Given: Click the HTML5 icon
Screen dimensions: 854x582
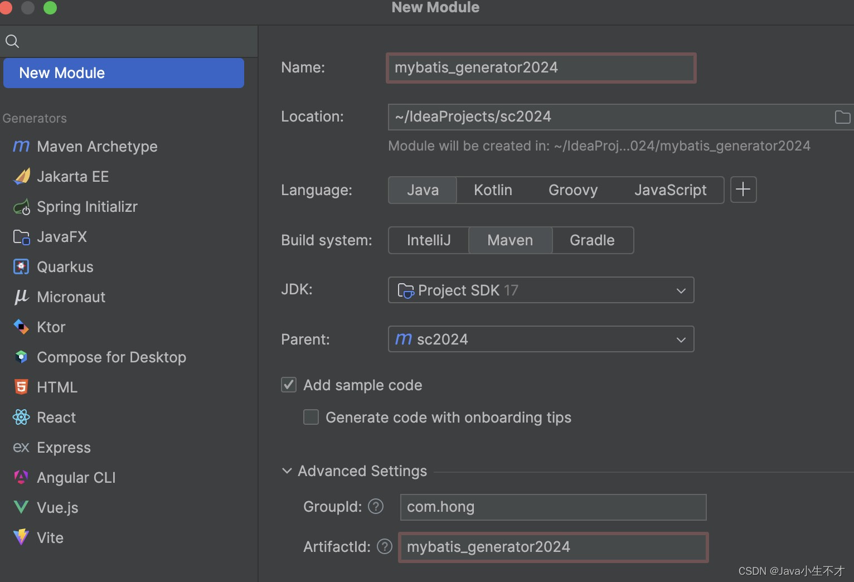Looking at the screenshot, I should (21, 387).
